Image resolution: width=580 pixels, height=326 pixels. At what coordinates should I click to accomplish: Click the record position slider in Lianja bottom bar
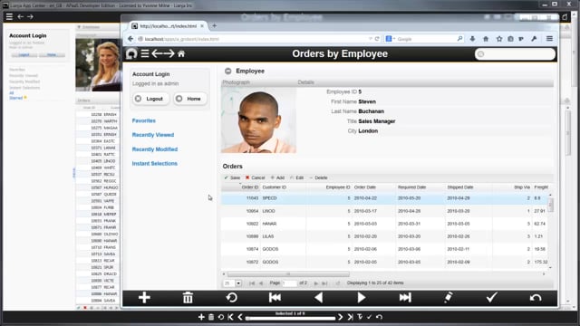290,318
